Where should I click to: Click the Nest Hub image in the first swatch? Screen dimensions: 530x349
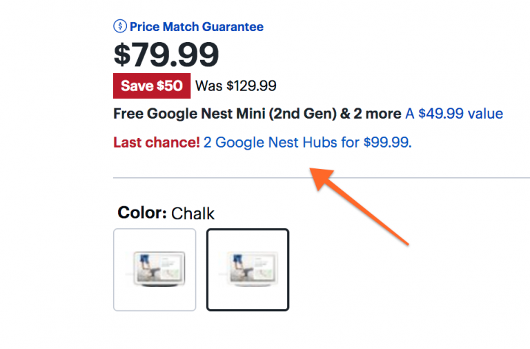[x=155, y=269]
